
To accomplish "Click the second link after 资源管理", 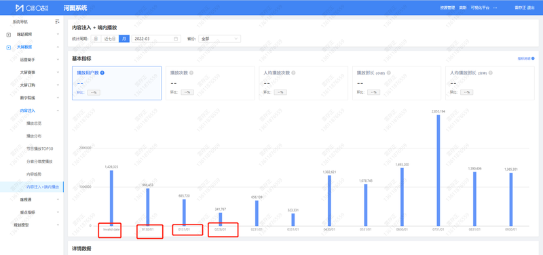I will pyautogui.click(x=463, y=7).
